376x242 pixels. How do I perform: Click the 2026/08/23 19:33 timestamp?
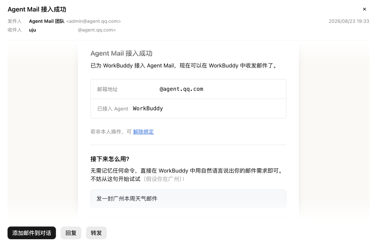(349, 21)
